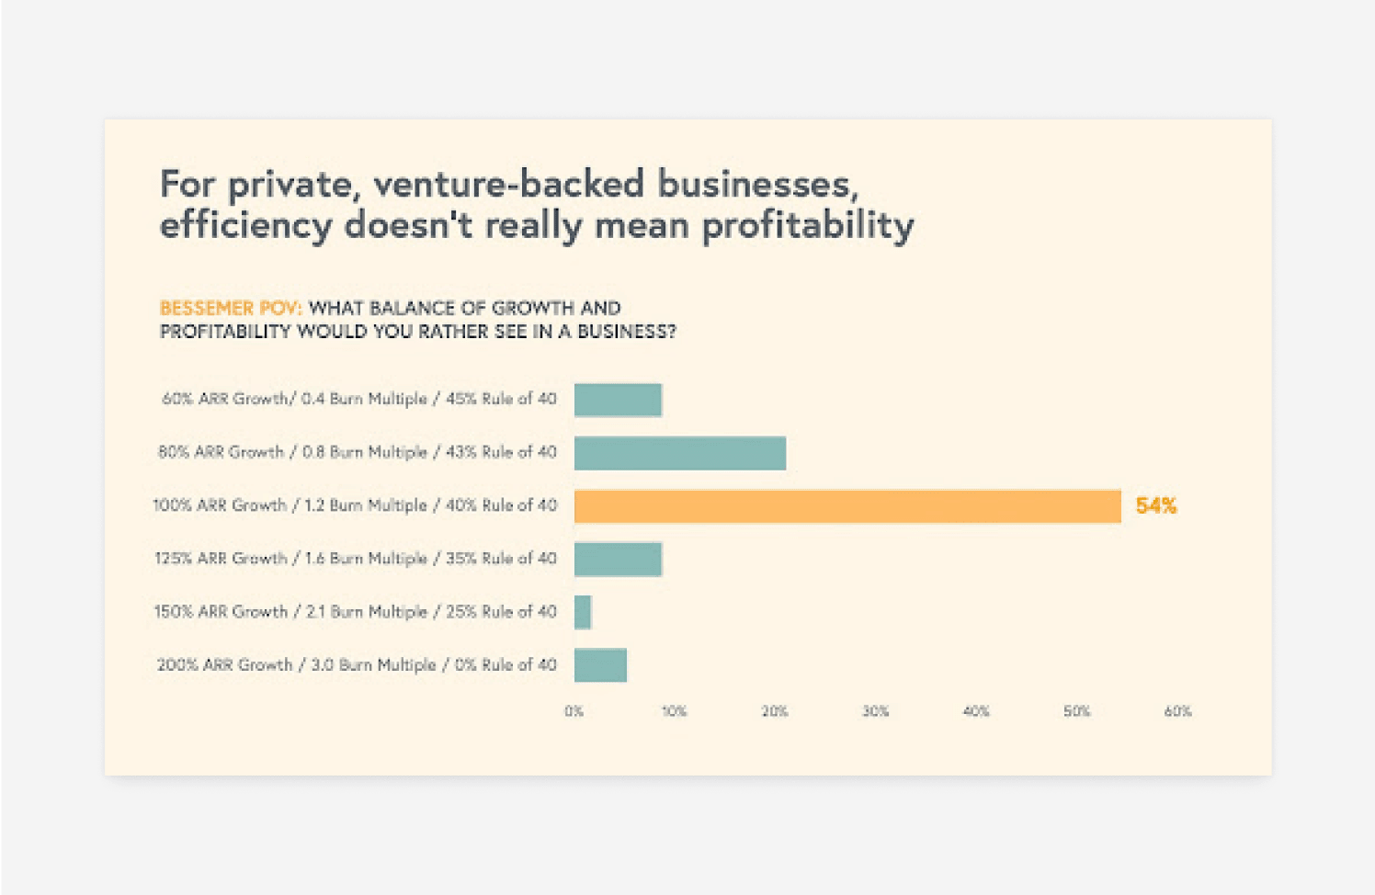Image resolution: width=1375 pixels, height=895 pixels.
Task: Click the "PROFITABILITY WOULD YOU RATHER SEE" question line
Action: [417, 332]
